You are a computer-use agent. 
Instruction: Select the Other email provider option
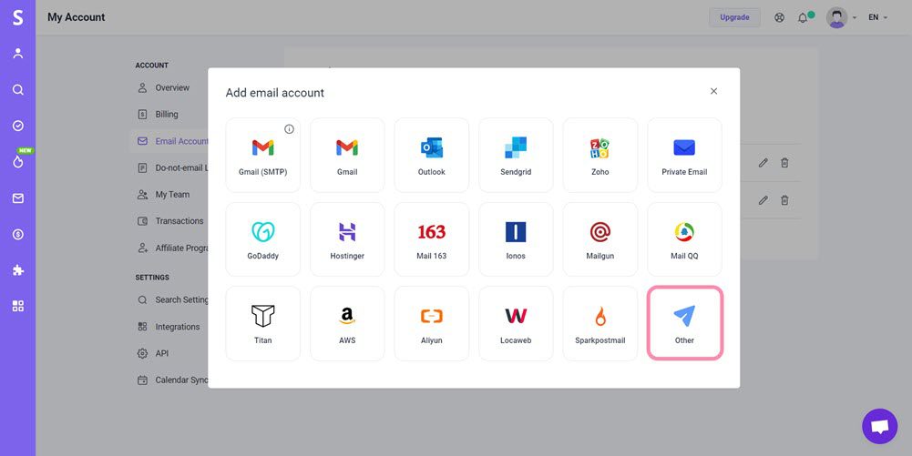[684, 323]
